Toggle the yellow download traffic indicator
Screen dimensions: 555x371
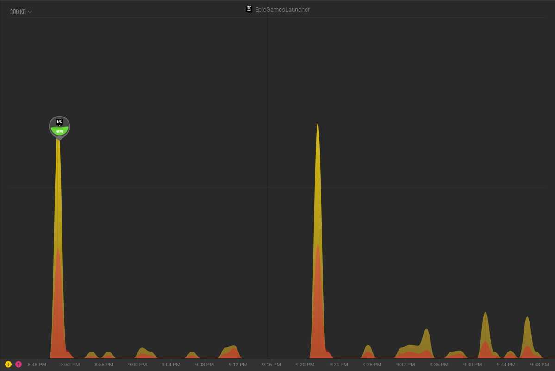pos(8,364)
